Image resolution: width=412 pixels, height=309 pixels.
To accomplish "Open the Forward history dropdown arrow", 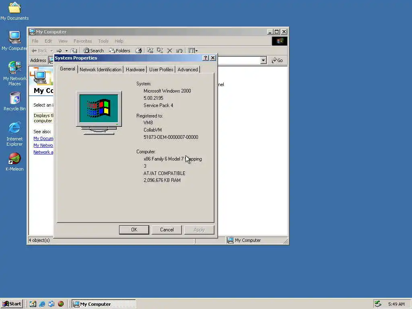I will click(66, 50).
